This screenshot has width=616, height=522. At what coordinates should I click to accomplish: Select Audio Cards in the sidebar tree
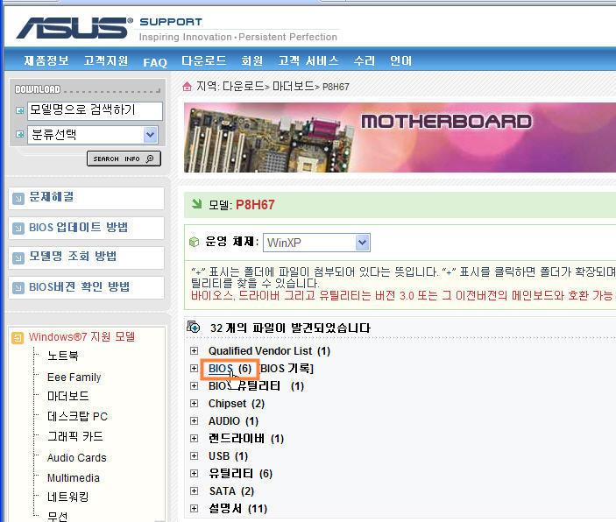pyautogui.click(x=77, y=458)
